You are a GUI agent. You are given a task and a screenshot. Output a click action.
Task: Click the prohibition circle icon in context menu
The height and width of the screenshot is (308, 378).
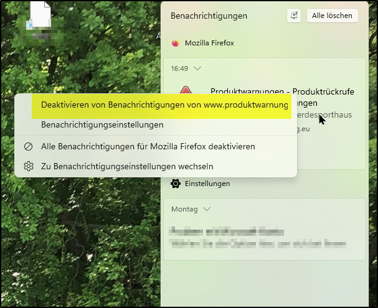pyautogui.click(x=29, y=146)
